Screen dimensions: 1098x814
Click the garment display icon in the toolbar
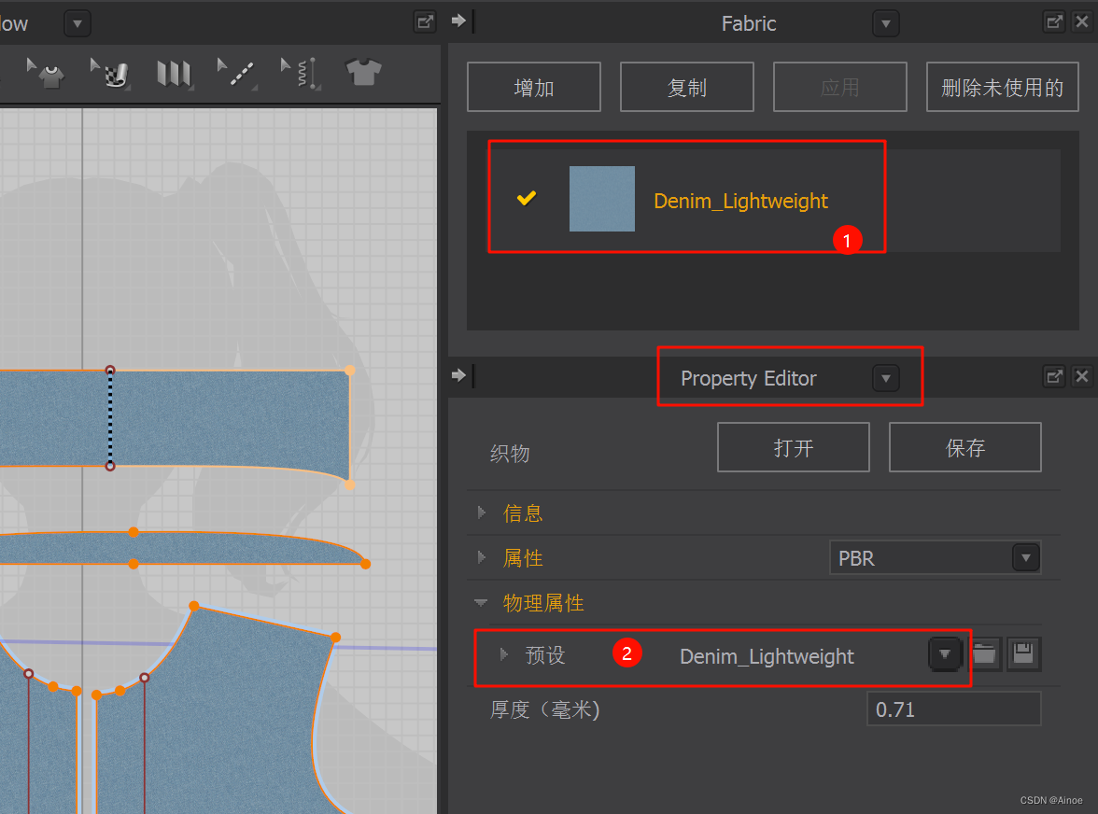point(362,73)
